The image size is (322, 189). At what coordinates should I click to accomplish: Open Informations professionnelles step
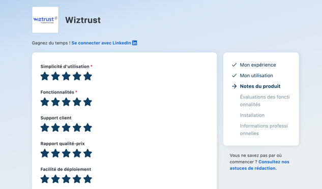tap(264, 130)
